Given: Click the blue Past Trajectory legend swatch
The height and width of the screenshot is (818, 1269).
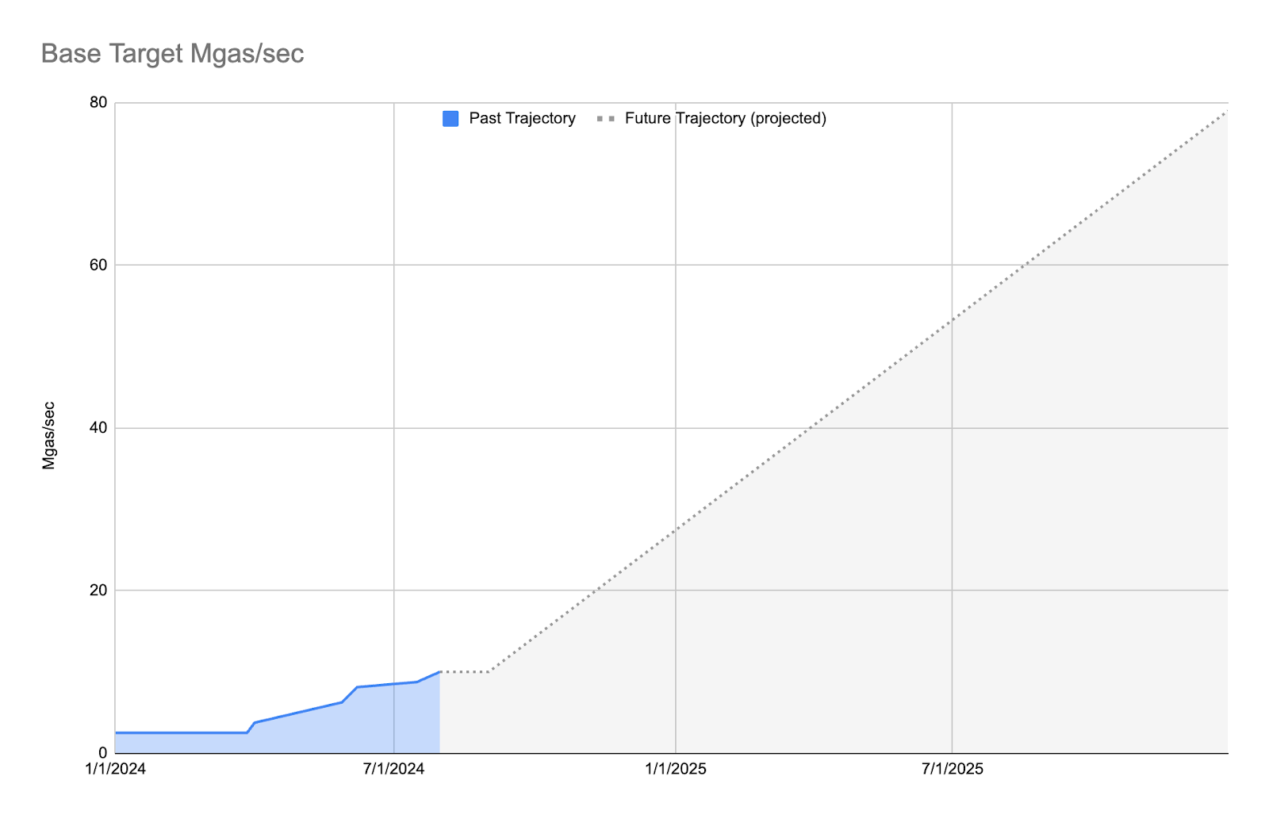Looking at the screenshot, I should coord(450,119).
